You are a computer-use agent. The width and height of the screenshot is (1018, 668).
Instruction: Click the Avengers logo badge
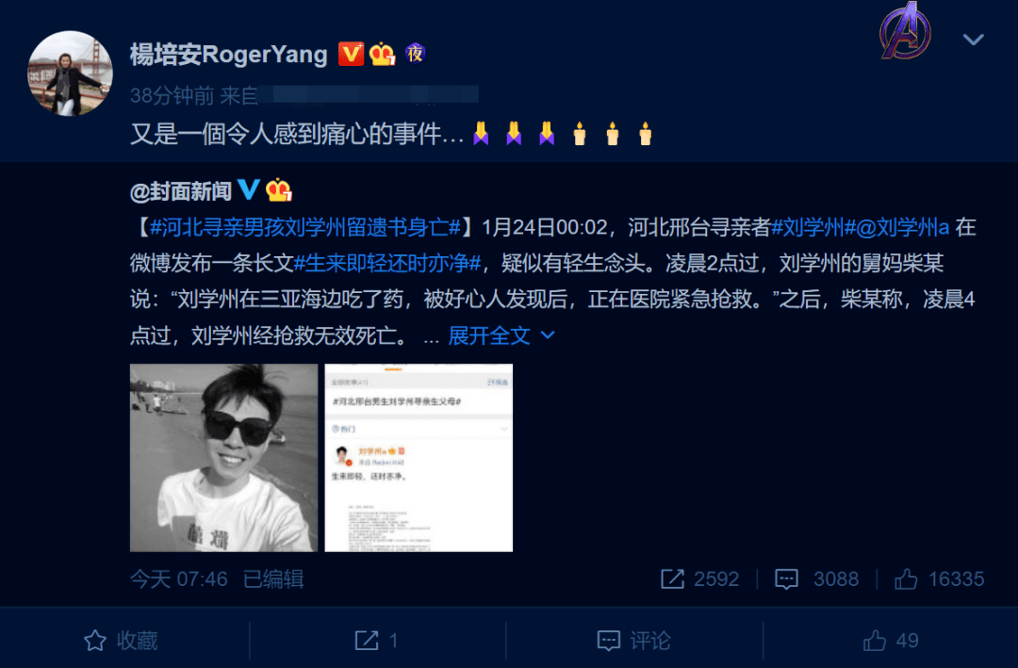click(905, 30)
